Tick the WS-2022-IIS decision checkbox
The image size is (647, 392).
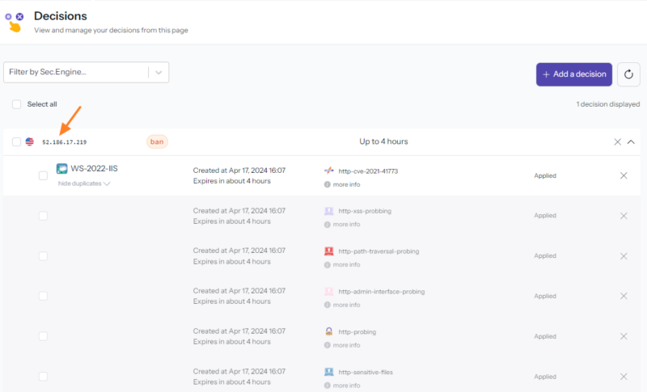[44, 175]
